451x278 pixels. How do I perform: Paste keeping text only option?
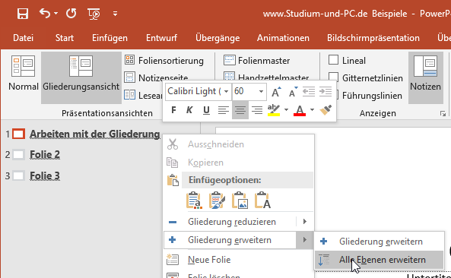click(263, 201)
